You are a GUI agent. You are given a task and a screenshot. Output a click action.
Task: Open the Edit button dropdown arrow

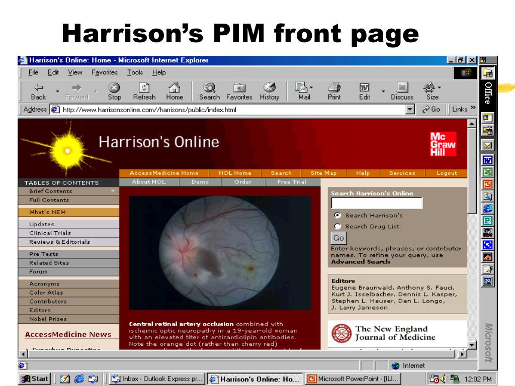[x=383, y=91]
